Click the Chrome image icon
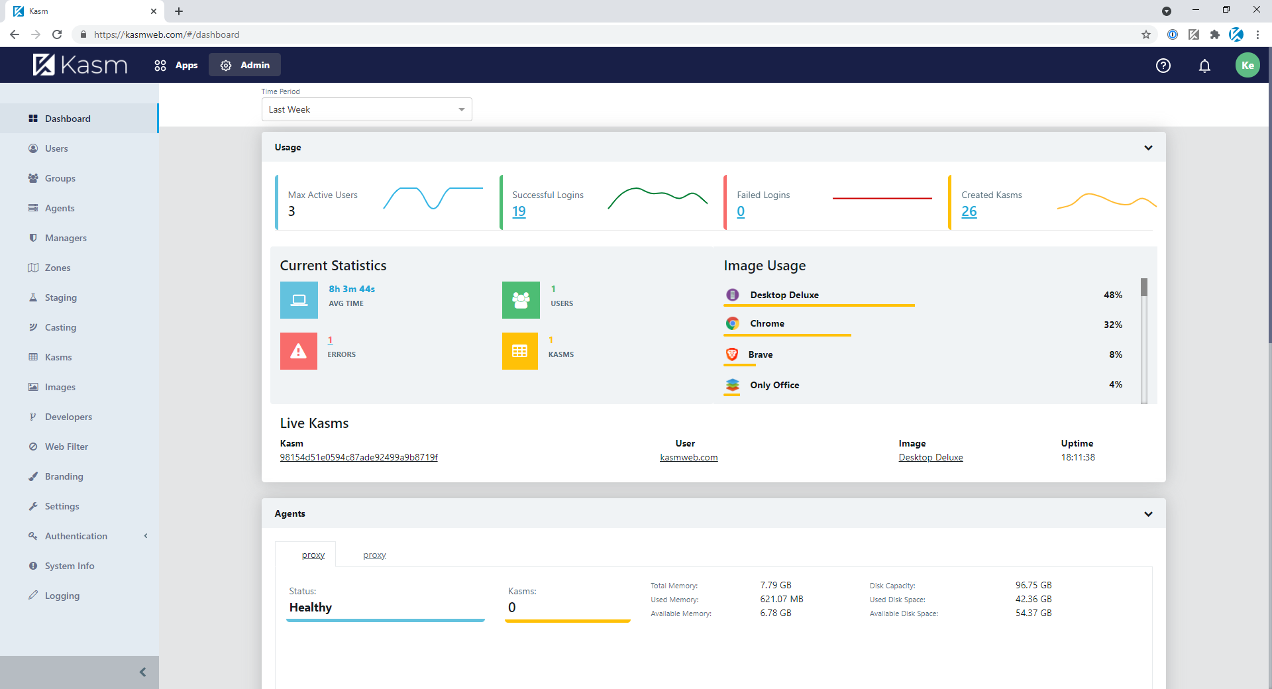The width and height of the screenshot is (1272, 689). (x=732, y=323)
